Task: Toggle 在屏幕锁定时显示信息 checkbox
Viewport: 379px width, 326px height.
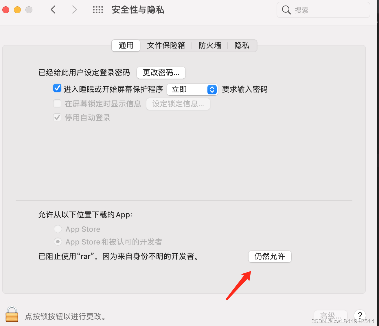Action: pyautogui.click(x=57, y=103)
